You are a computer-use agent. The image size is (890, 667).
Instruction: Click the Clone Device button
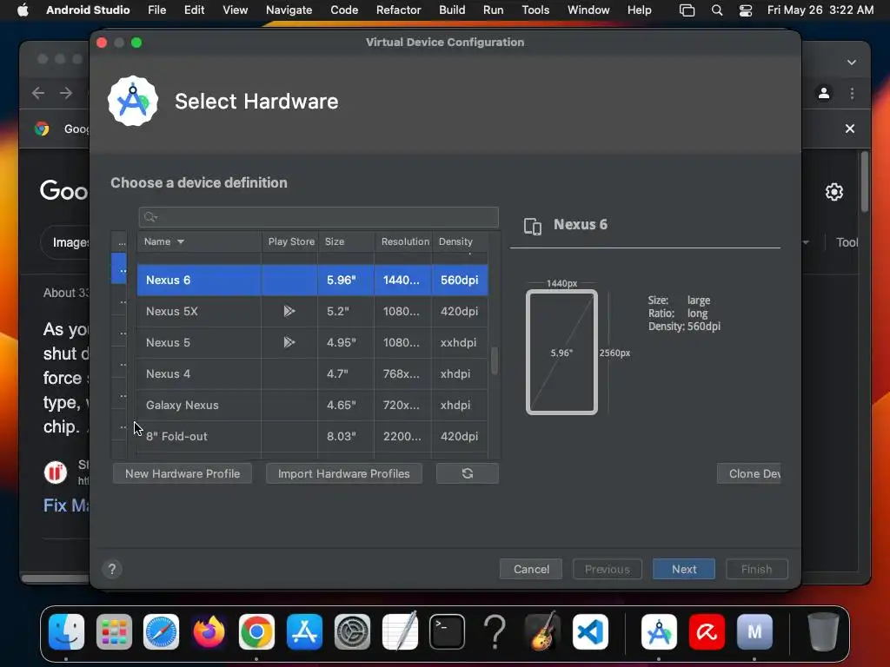tap(749, 473)
